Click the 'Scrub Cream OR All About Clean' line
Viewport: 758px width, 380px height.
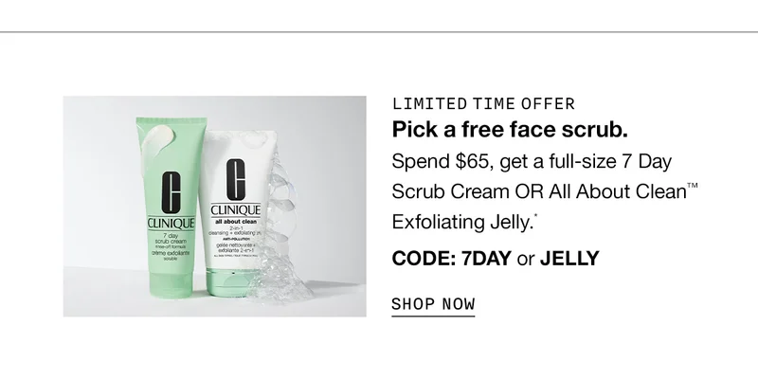[545, 192]
